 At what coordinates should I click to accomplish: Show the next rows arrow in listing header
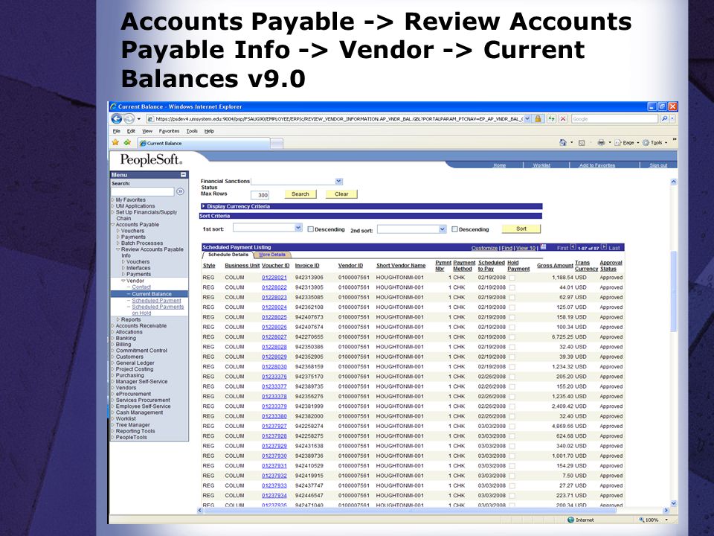click(604, 247)
